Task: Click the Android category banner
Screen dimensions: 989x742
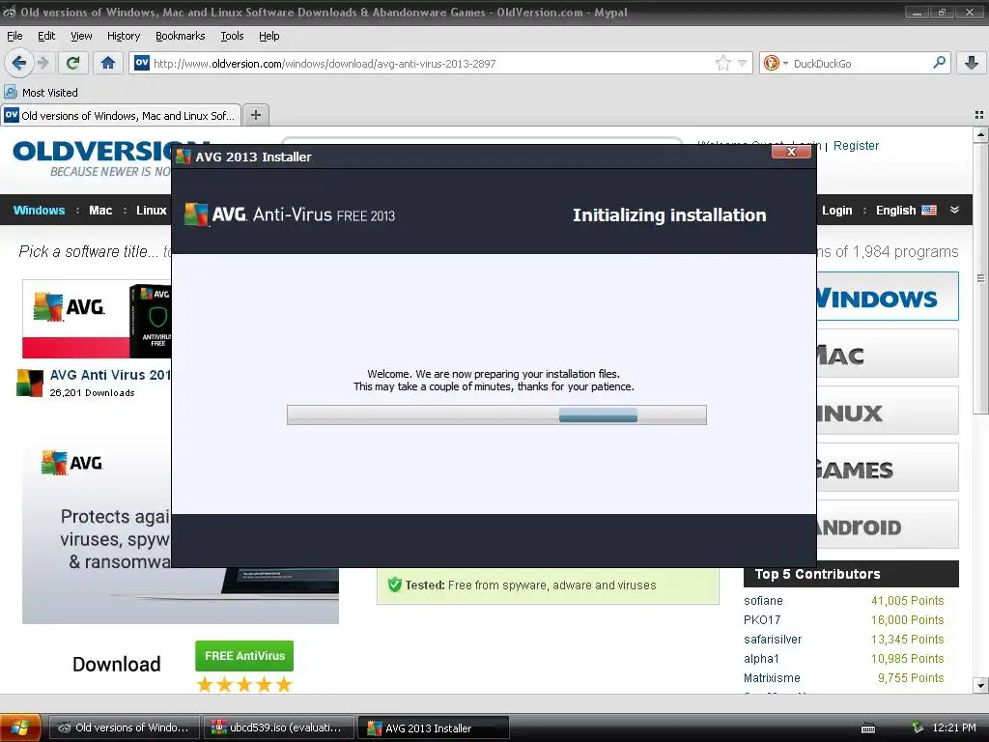Action: point(889,525)
